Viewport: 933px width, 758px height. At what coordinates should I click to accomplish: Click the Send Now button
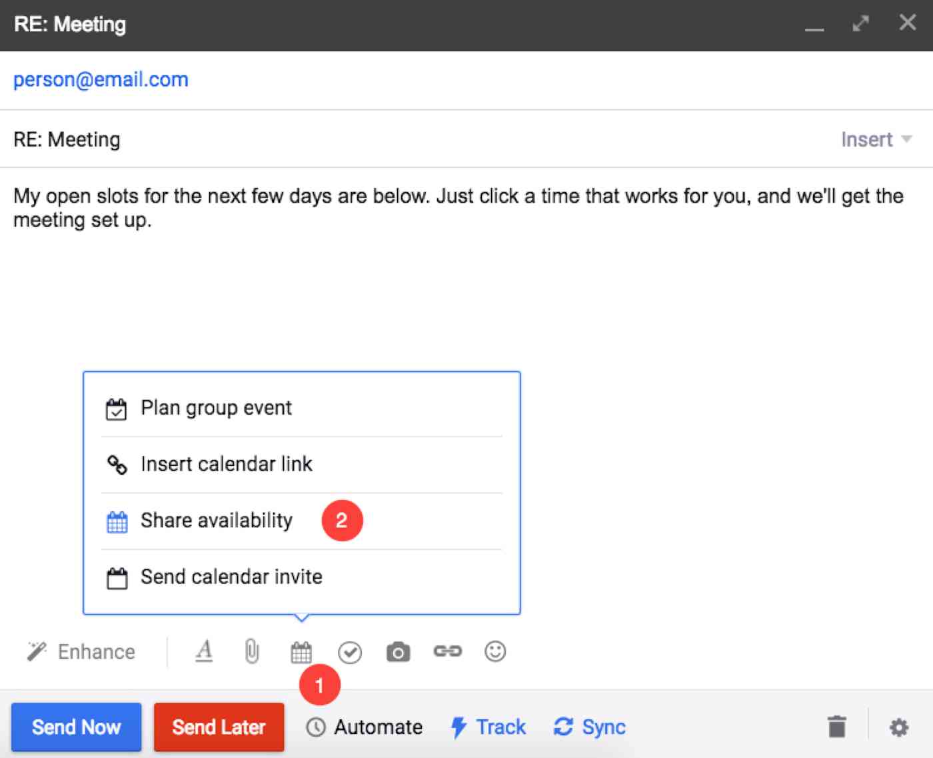[x=76, y=727]
